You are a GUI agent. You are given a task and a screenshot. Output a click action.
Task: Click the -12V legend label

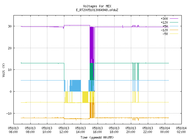164,30
